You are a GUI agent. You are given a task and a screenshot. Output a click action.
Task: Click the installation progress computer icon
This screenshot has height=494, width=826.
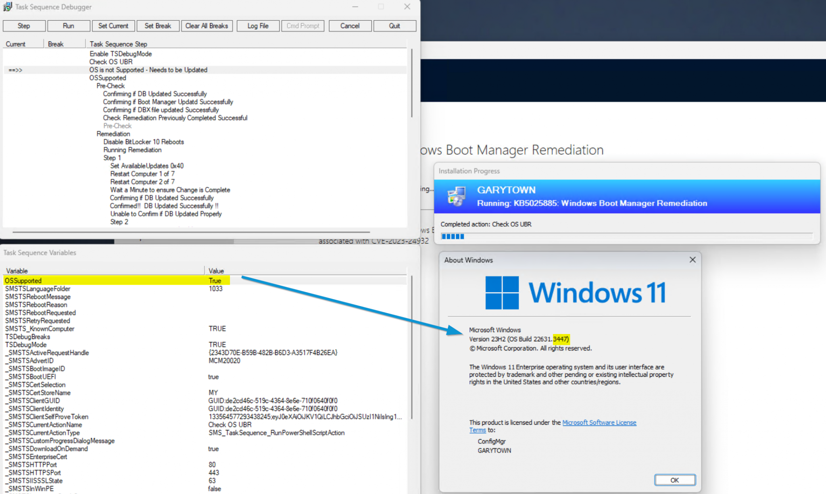pos(457,196)
